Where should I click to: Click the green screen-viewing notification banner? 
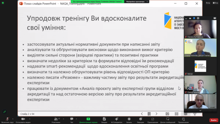pyautogui.click(x=97, y=1)
